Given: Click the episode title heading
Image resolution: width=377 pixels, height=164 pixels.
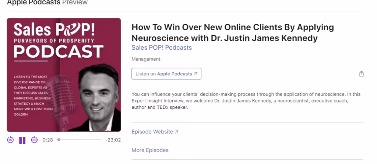Looking at the screenshot, I should point(233,33).
